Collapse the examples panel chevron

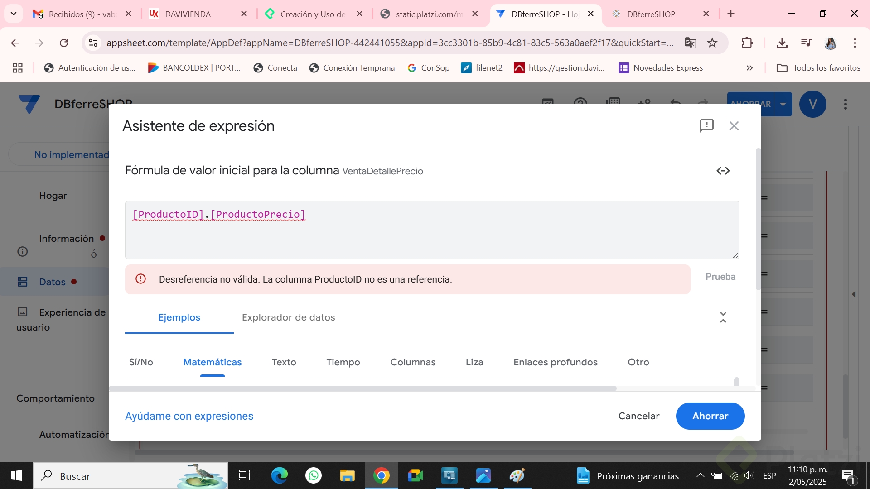pos(723,317)
